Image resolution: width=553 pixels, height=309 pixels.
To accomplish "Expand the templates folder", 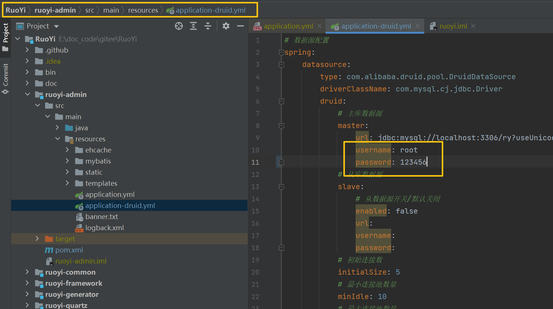I will 67,183.
